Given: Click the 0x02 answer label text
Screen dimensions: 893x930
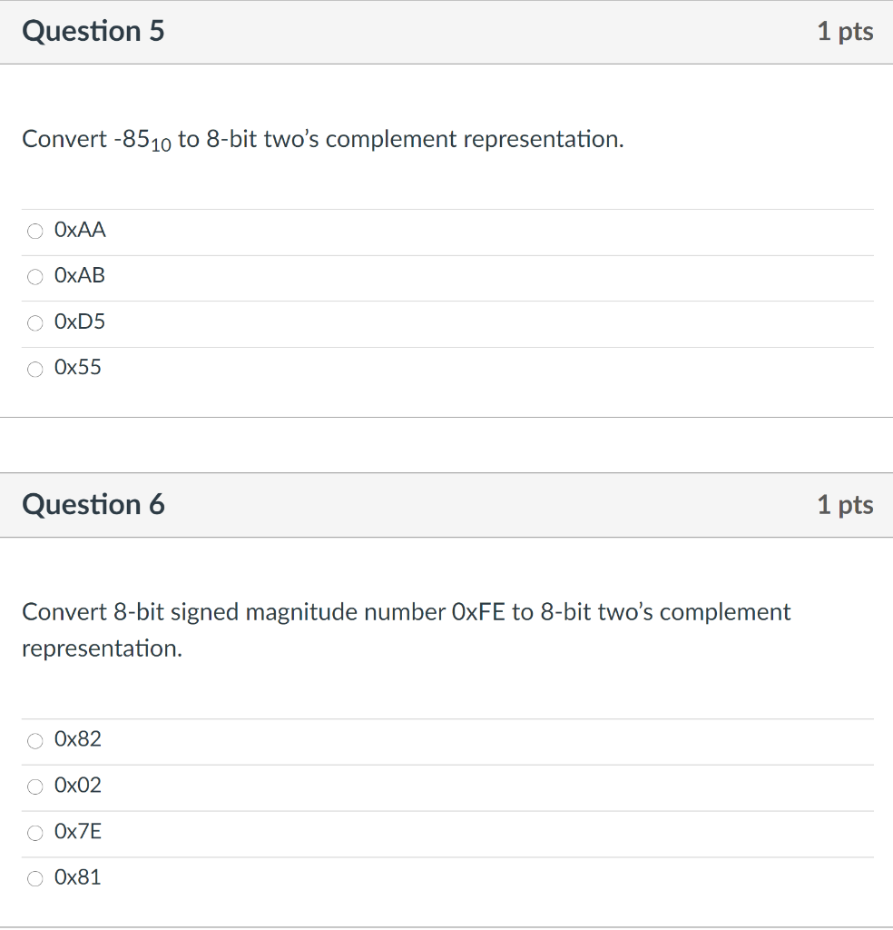Looking at the screenshot, I should pos(78,786).
